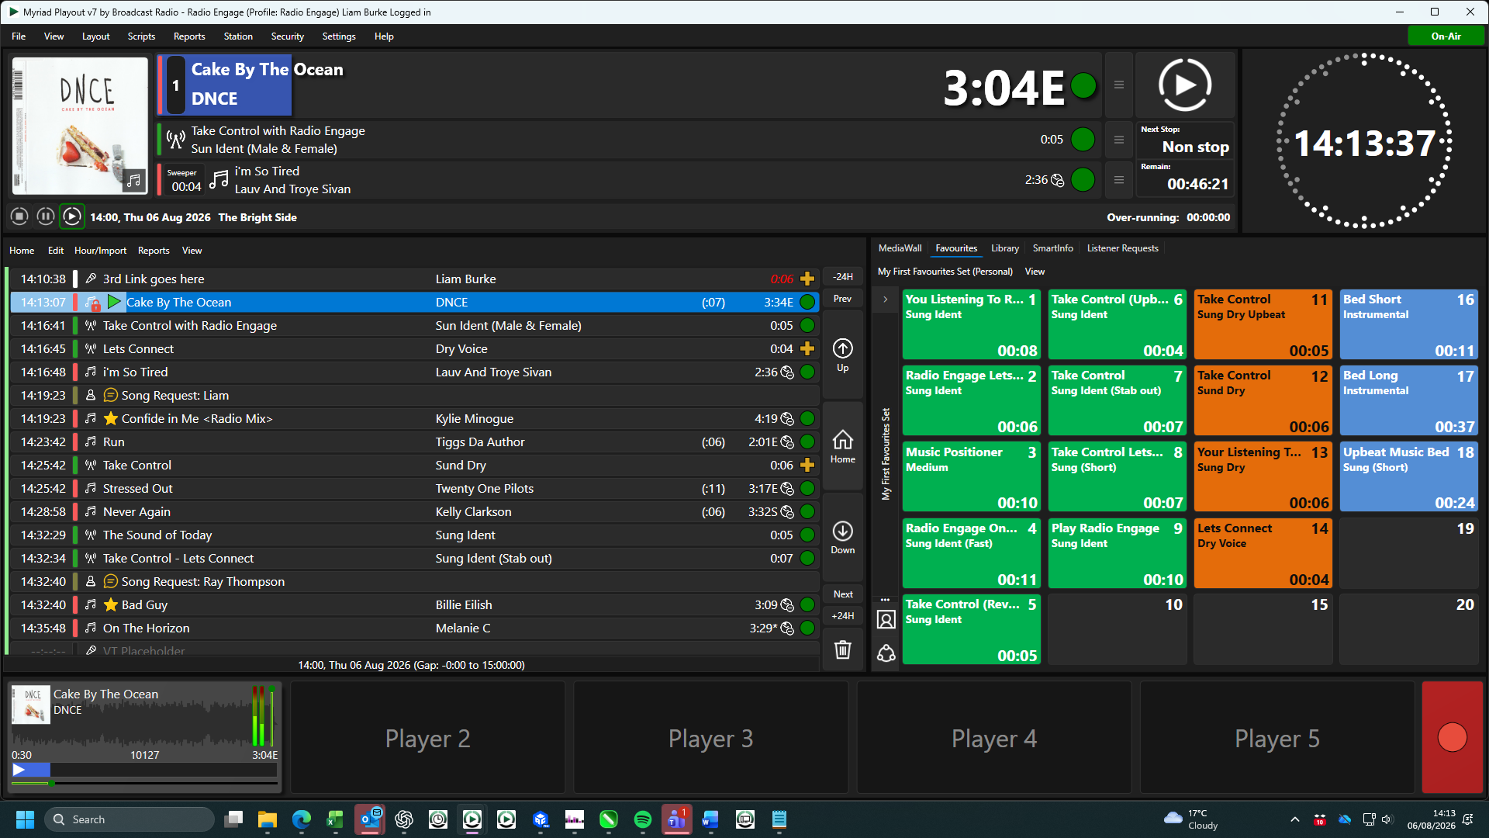1489x838 pixels.
Task: Click the pause button in transport controls
Action: coord(46,216)
